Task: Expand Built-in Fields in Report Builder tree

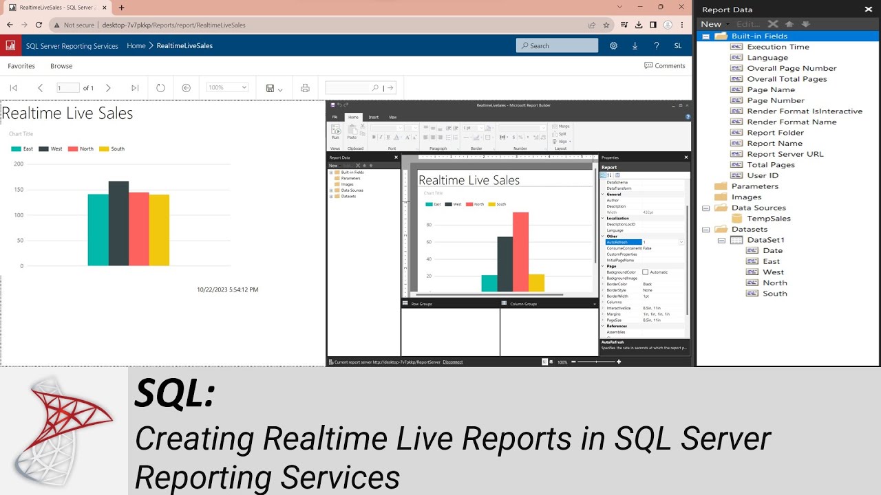Action: (x=331, y=172)
